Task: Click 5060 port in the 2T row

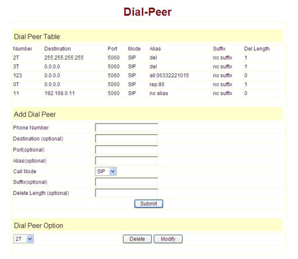Action: (114, 57)
